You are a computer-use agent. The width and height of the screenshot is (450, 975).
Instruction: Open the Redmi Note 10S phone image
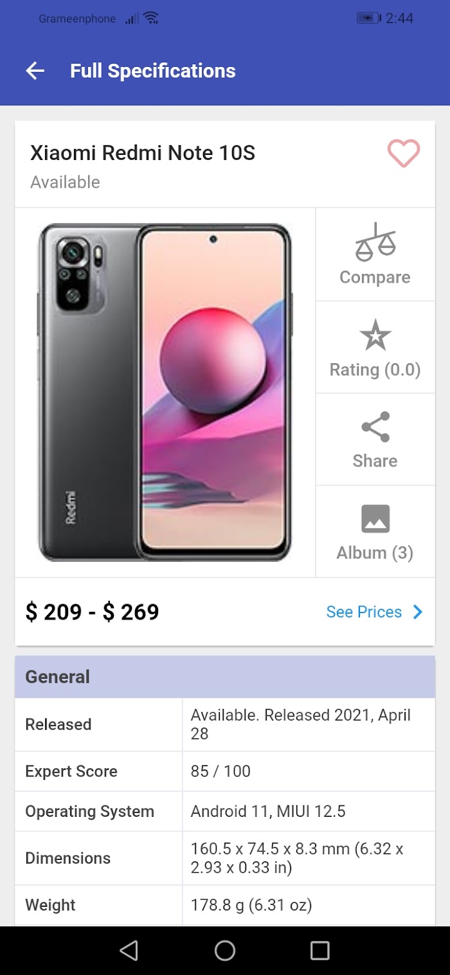pyautogui.click(x=165, y=392)
